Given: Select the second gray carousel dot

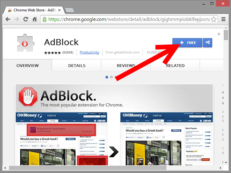Looking at the screenshot, I should tap(111, 77).
